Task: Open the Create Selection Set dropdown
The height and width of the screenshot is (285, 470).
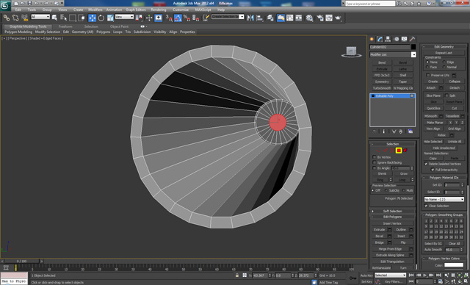Action: (228, 17)
